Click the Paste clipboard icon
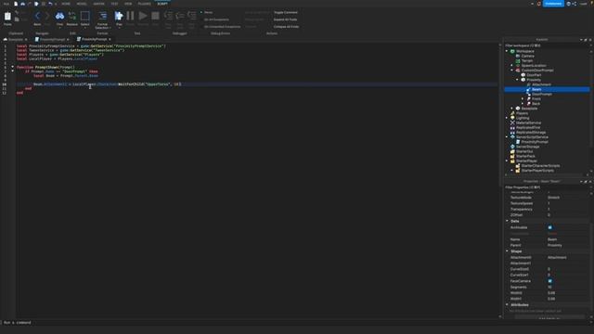This screenshot has height=334, width=594. point(7,16)
